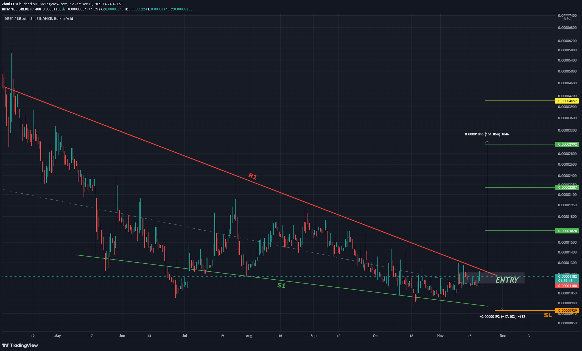Image resolution: width=582 pixels, height=351 pixels.
Task: Click the Jul label on time axis
Action: [x=184, y=336]
